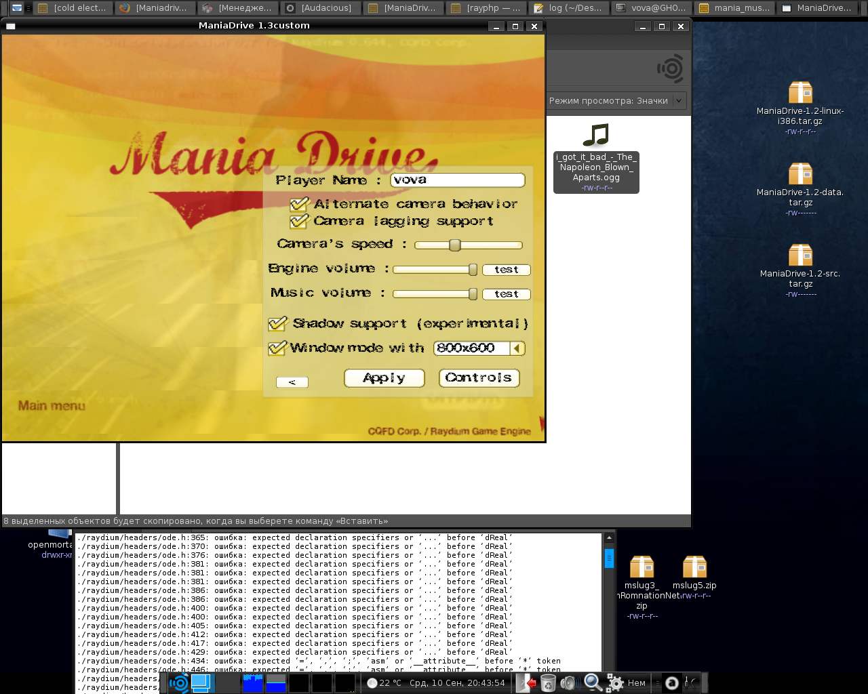Disable Shadow support (experimental) checkbox
This screenshot has height=694, width=868.
pyautogui.click(x=277, y=323)
